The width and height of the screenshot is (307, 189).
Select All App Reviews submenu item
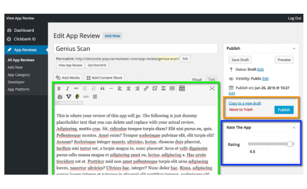coord(21,60)
